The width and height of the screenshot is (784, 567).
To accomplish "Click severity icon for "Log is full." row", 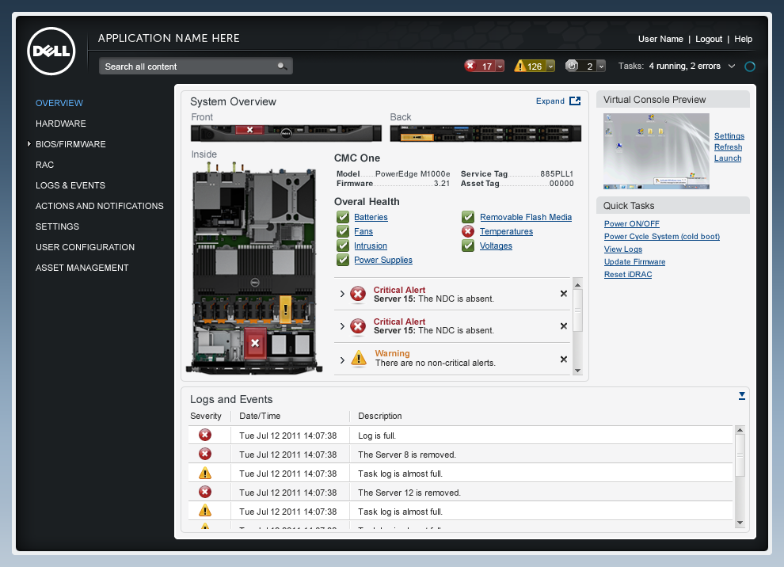I will tap(205, 435).
